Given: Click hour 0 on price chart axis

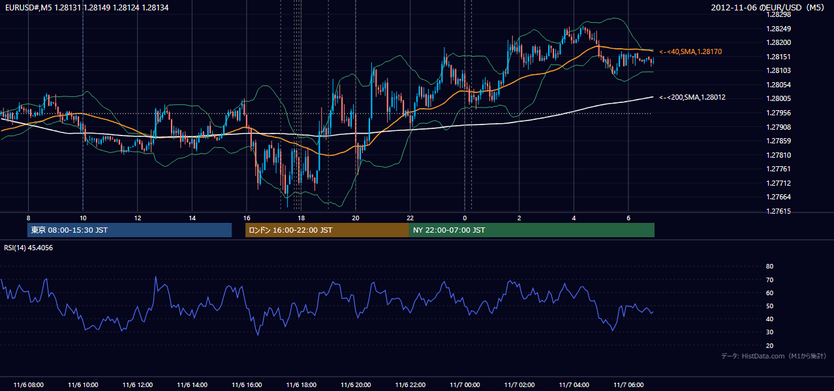Looking at the screenshot, I should point(465,218).
